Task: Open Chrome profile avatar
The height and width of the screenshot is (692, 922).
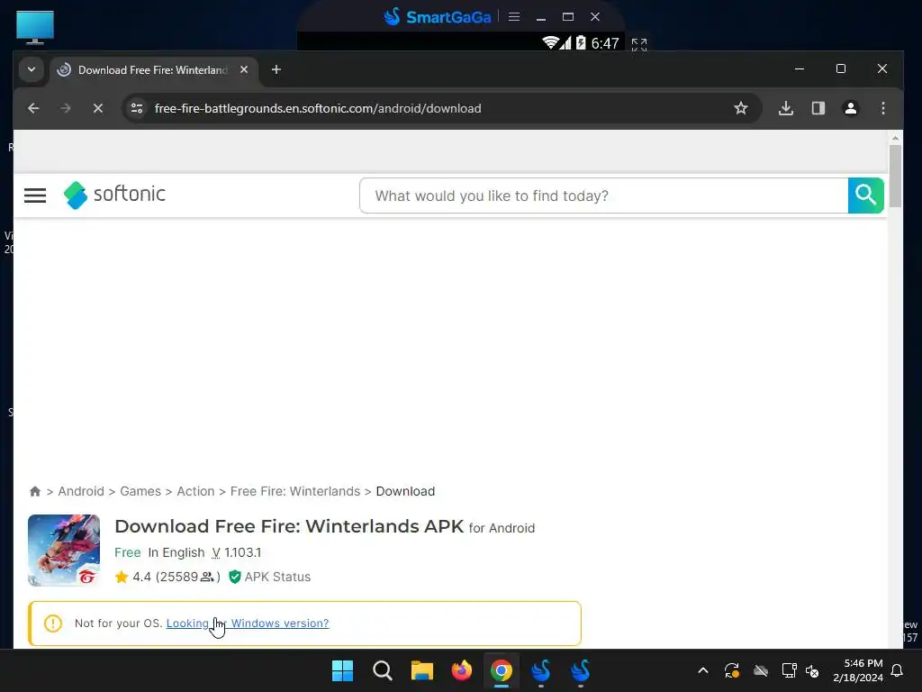Action: 851,108
